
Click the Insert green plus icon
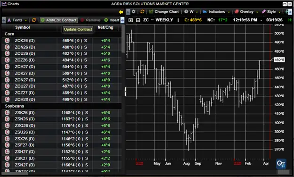coord(106,20)
